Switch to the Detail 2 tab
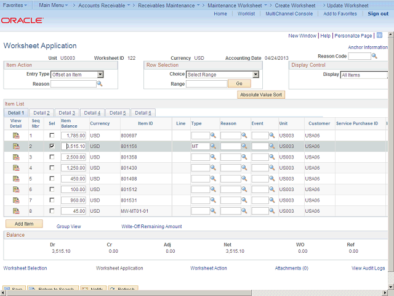Viewport: 394px width, 296px height. pyautogui.click(x=41, y=113)
